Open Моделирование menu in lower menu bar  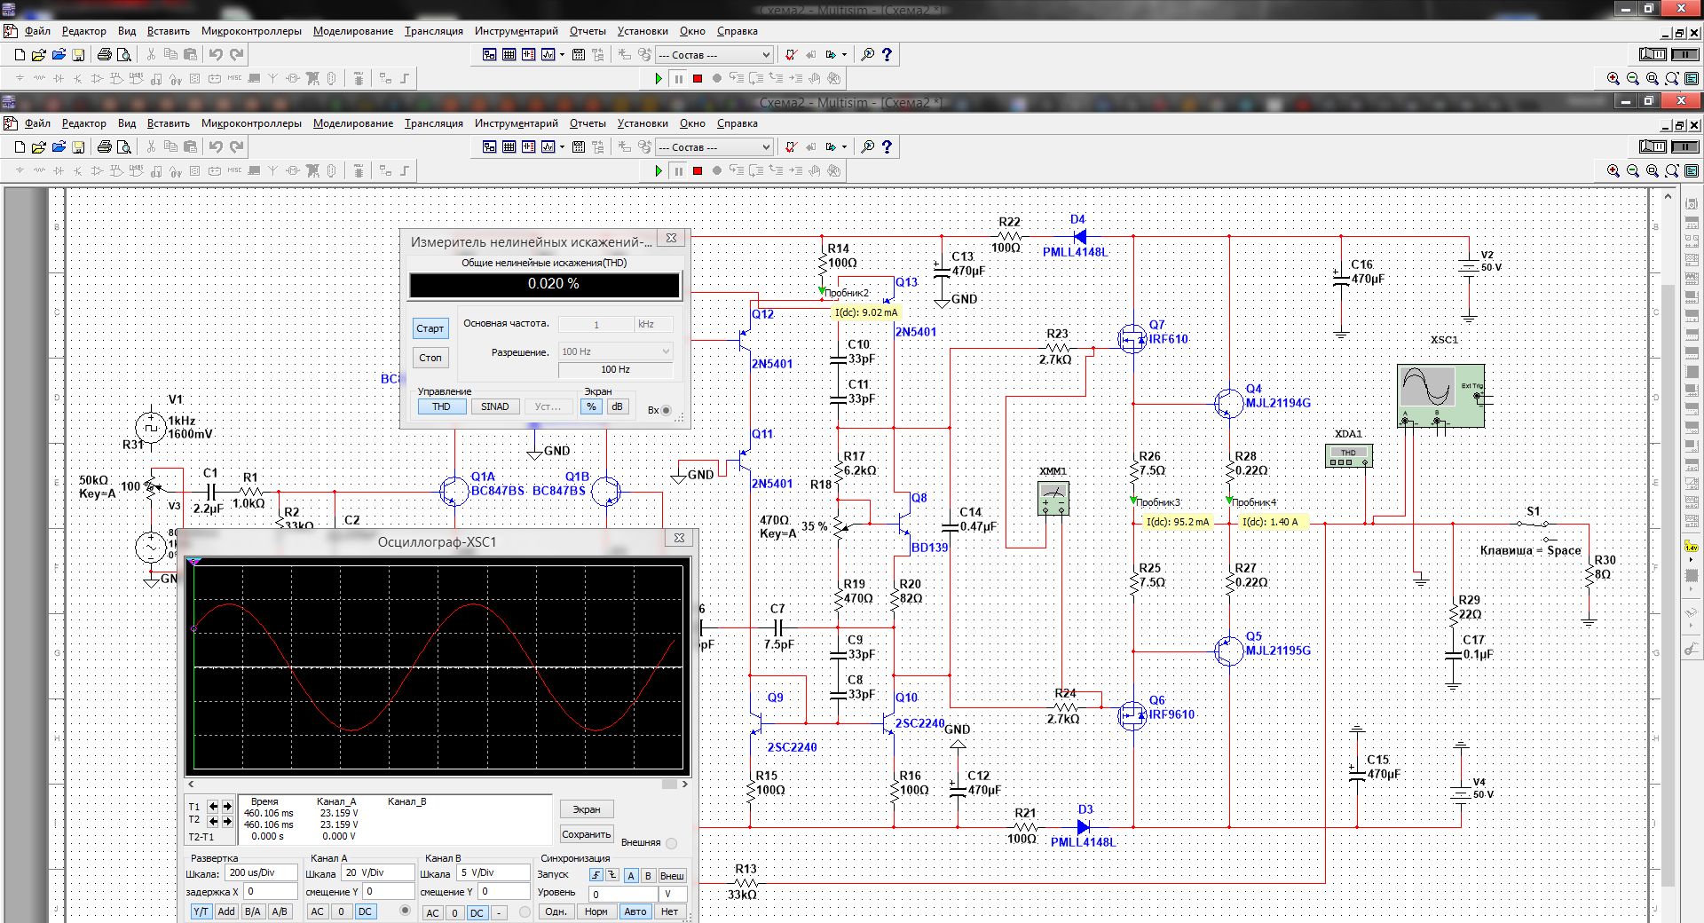[x=352, y=123]
